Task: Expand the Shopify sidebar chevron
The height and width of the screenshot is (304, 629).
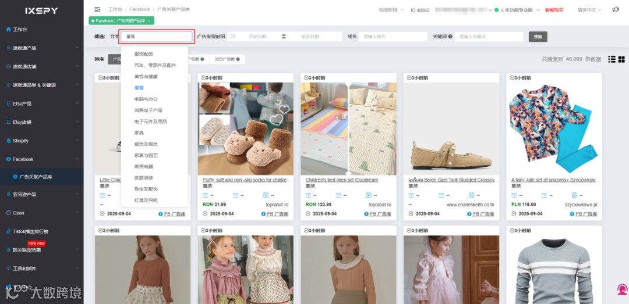Action: coord(78,141)
